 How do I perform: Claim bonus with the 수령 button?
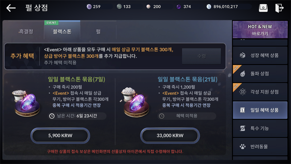click(202, 56)
